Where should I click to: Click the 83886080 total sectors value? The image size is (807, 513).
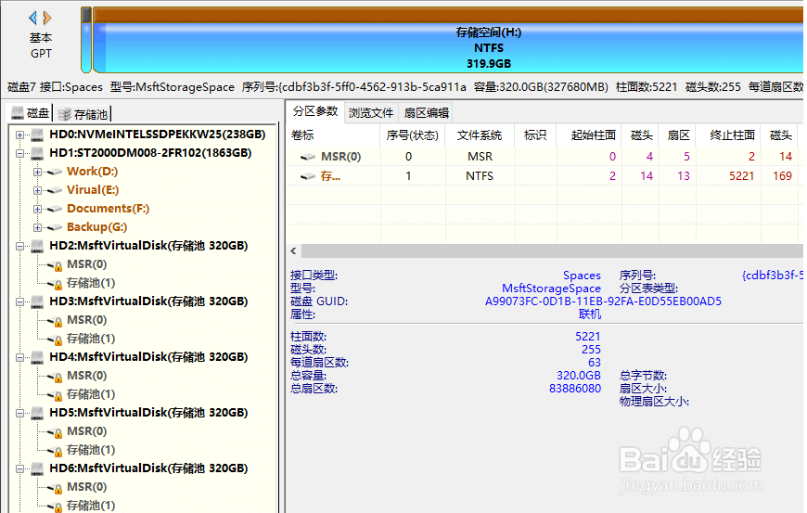pos(575,389)
